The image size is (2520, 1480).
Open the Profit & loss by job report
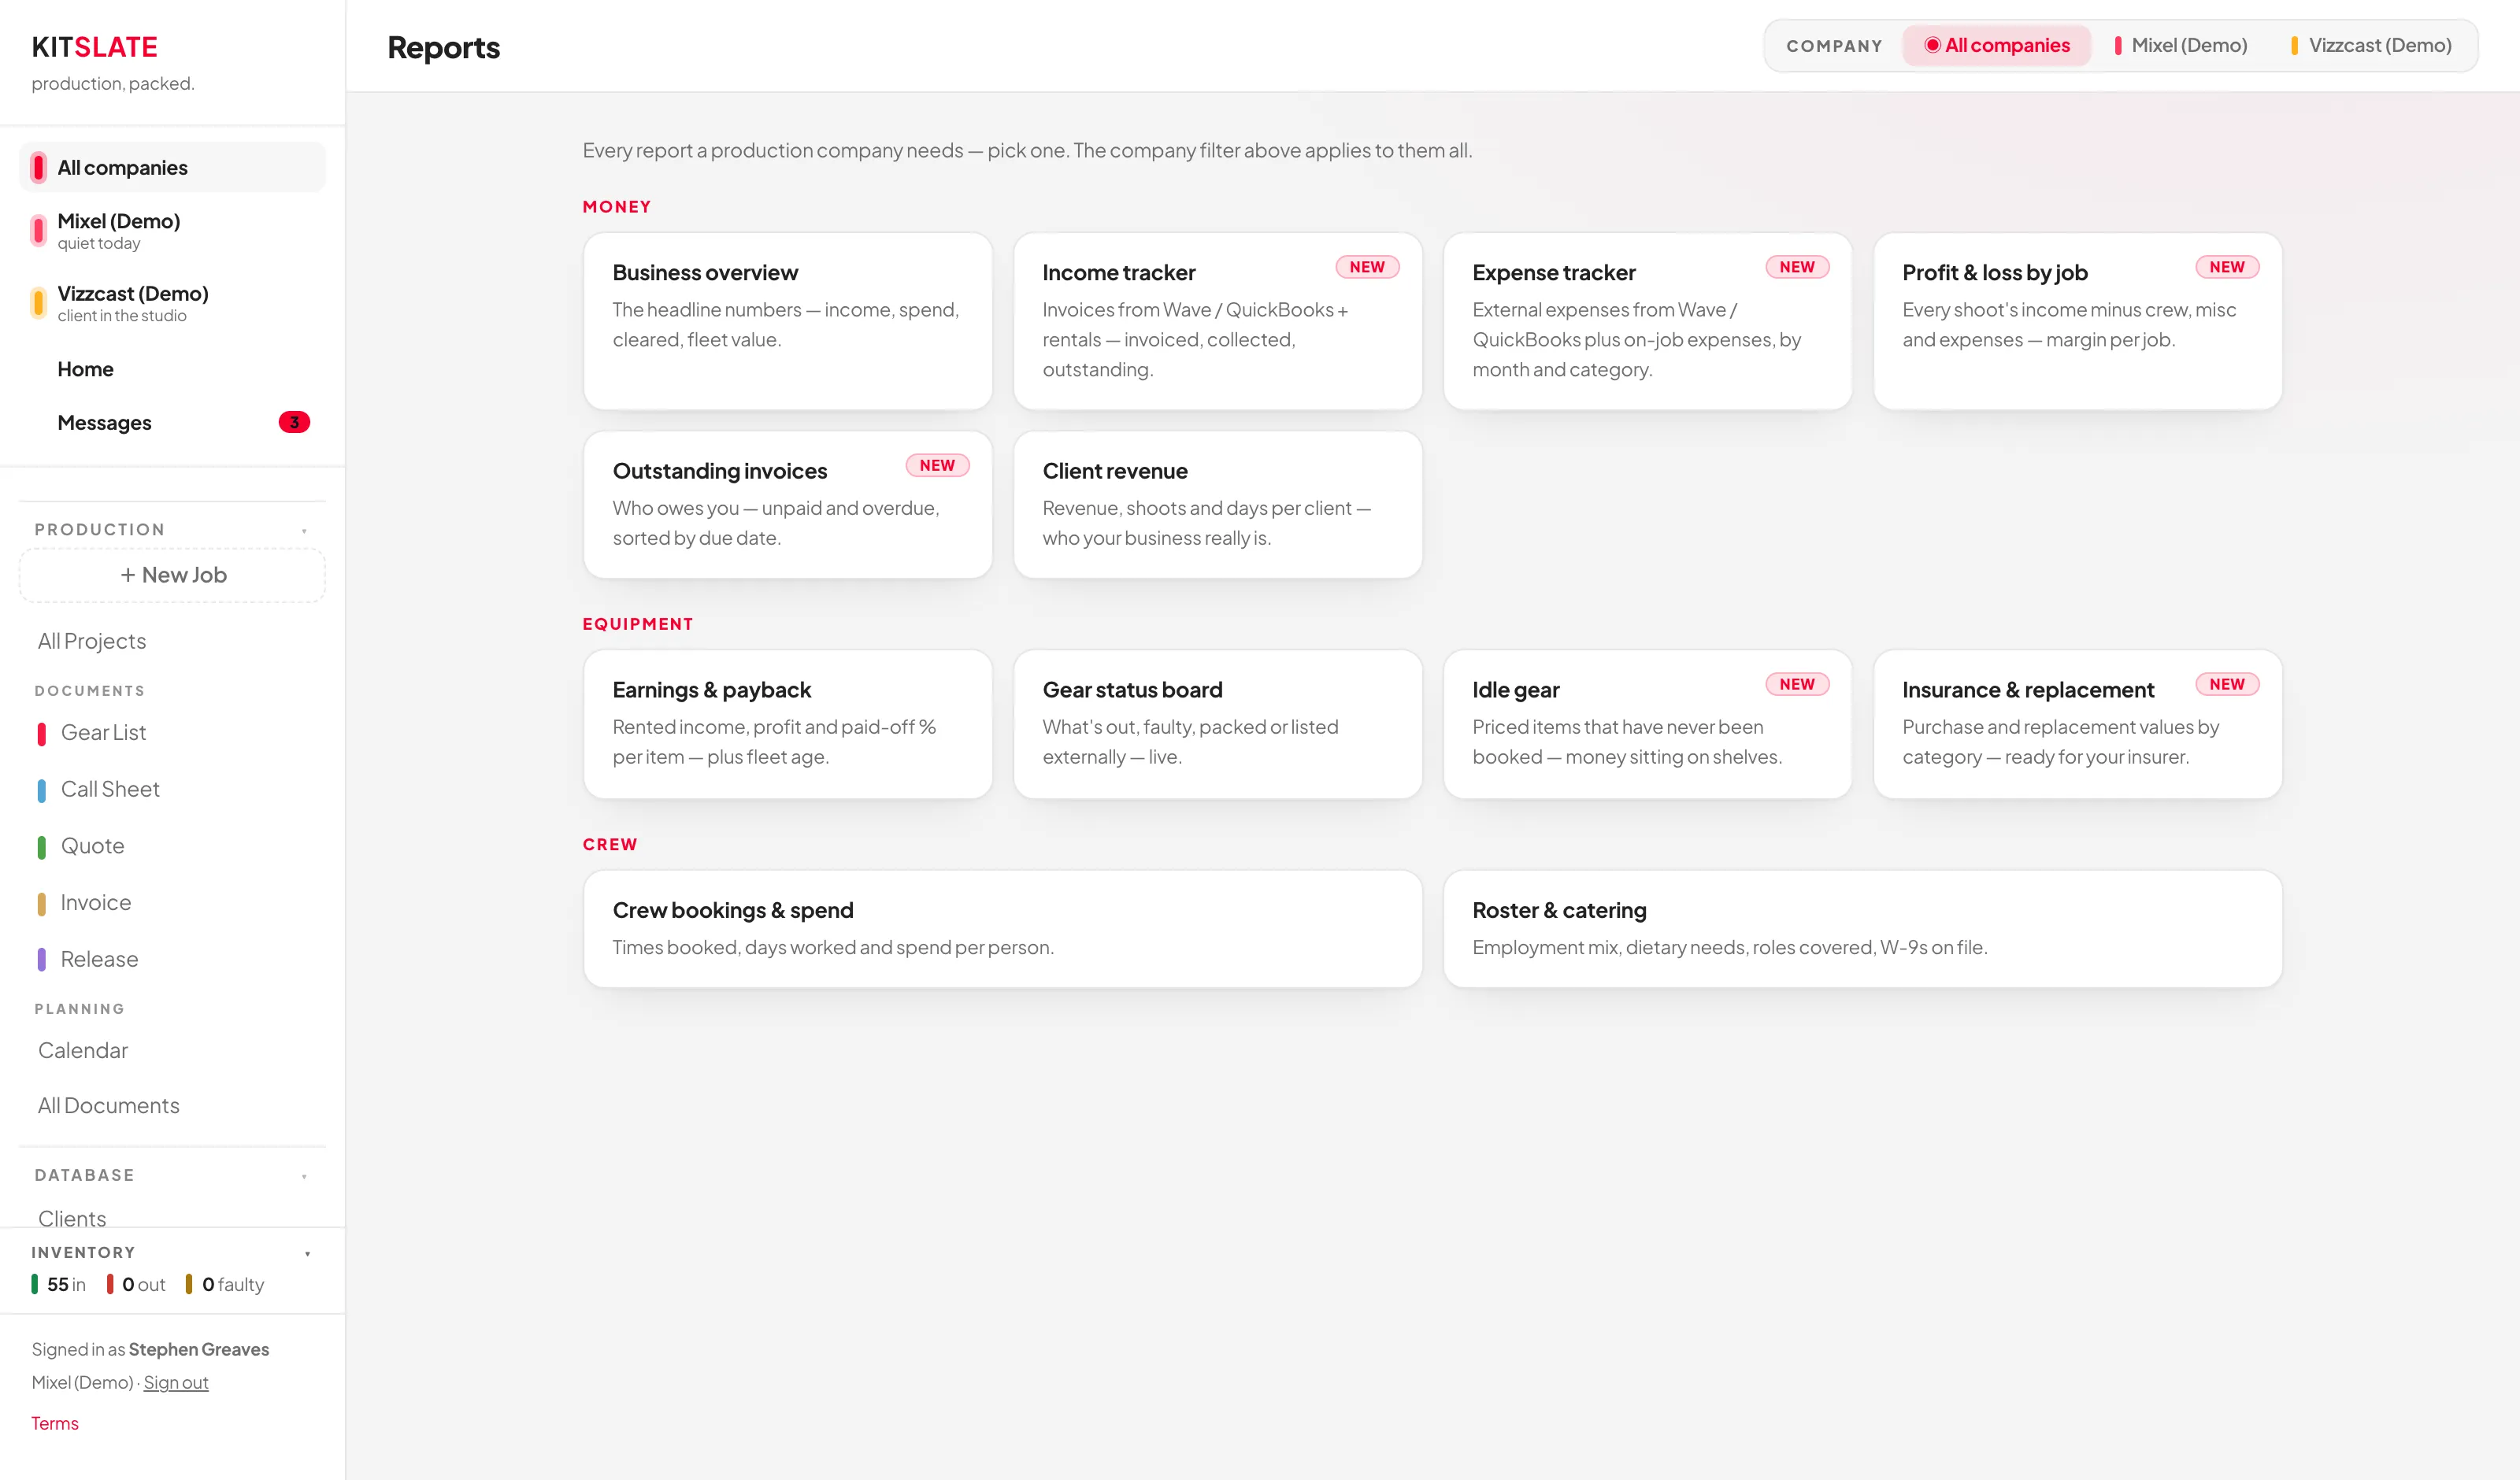click(x=2078, y=321)
